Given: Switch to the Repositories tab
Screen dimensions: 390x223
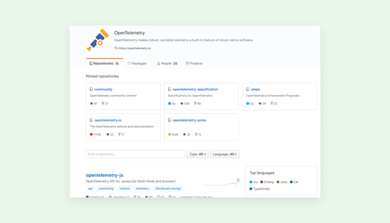Looking at the screenshot, I should [105, 63].
